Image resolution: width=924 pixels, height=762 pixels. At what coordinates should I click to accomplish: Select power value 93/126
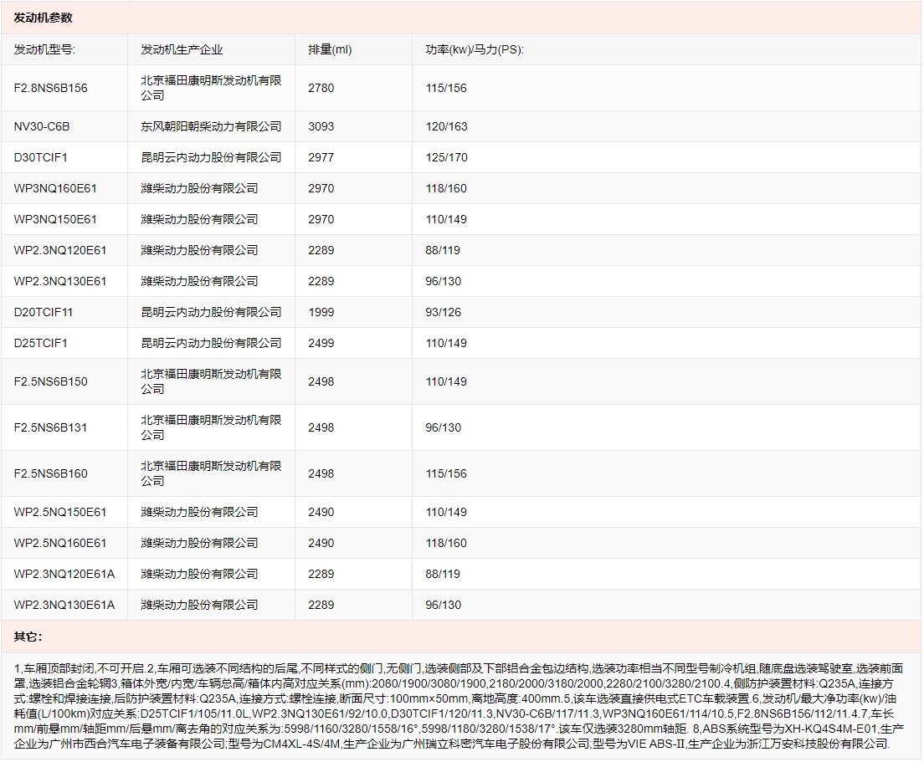coord(443,312)
